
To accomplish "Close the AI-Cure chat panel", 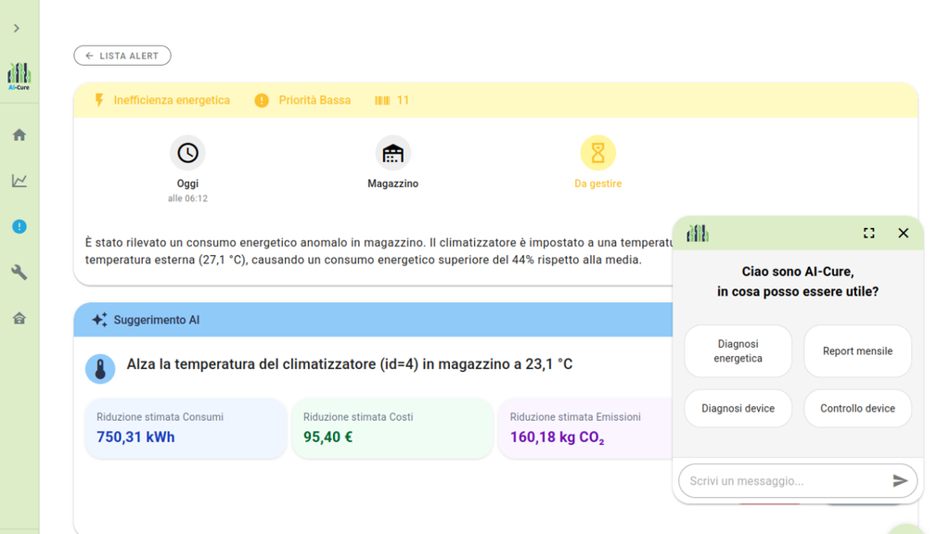I will pyautogui.click(x=903, y=233).
